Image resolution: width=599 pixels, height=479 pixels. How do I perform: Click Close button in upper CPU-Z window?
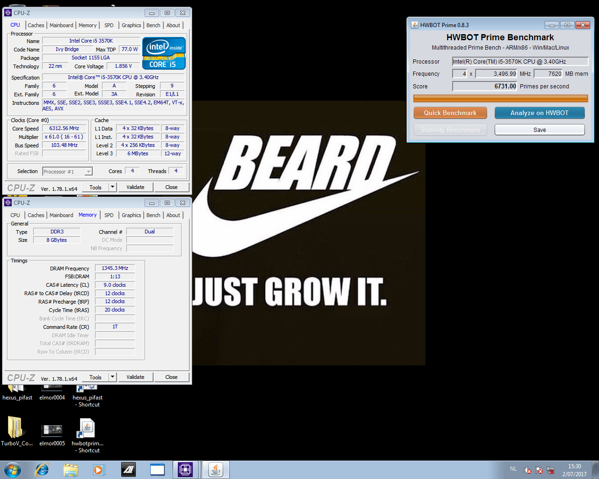pyautogui.click(x=171, y=187)
